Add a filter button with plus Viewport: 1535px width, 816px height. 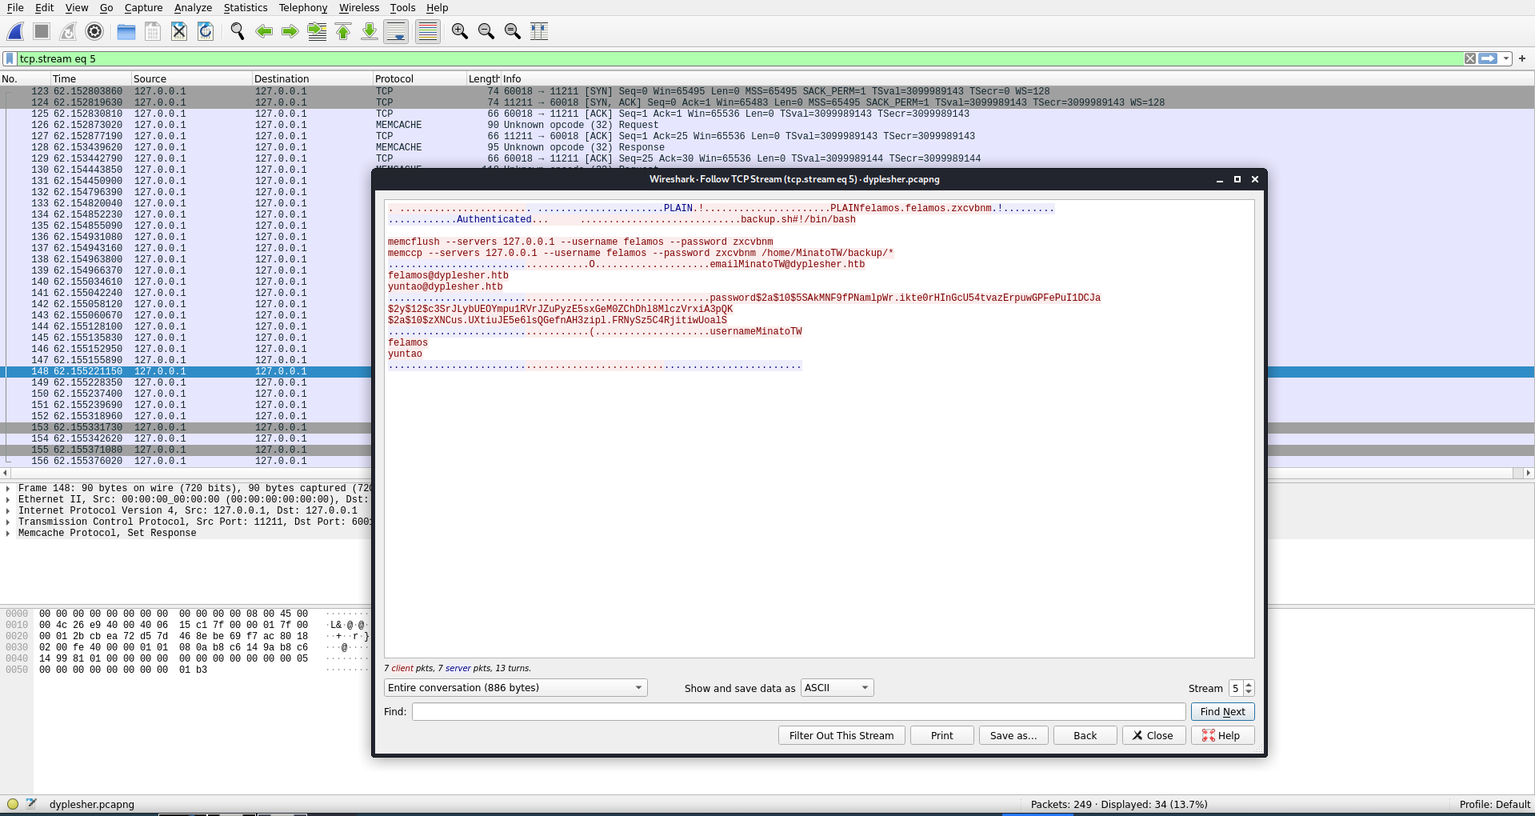pyautogui.click(x=1522, y=58)
